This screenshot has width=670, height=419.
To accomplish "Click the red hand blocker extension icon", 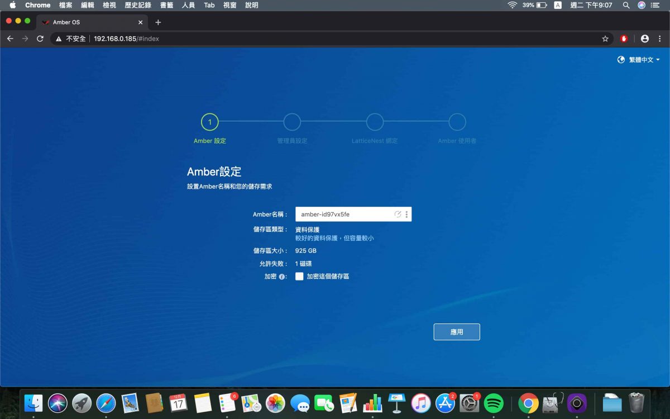I will point(624,39).
